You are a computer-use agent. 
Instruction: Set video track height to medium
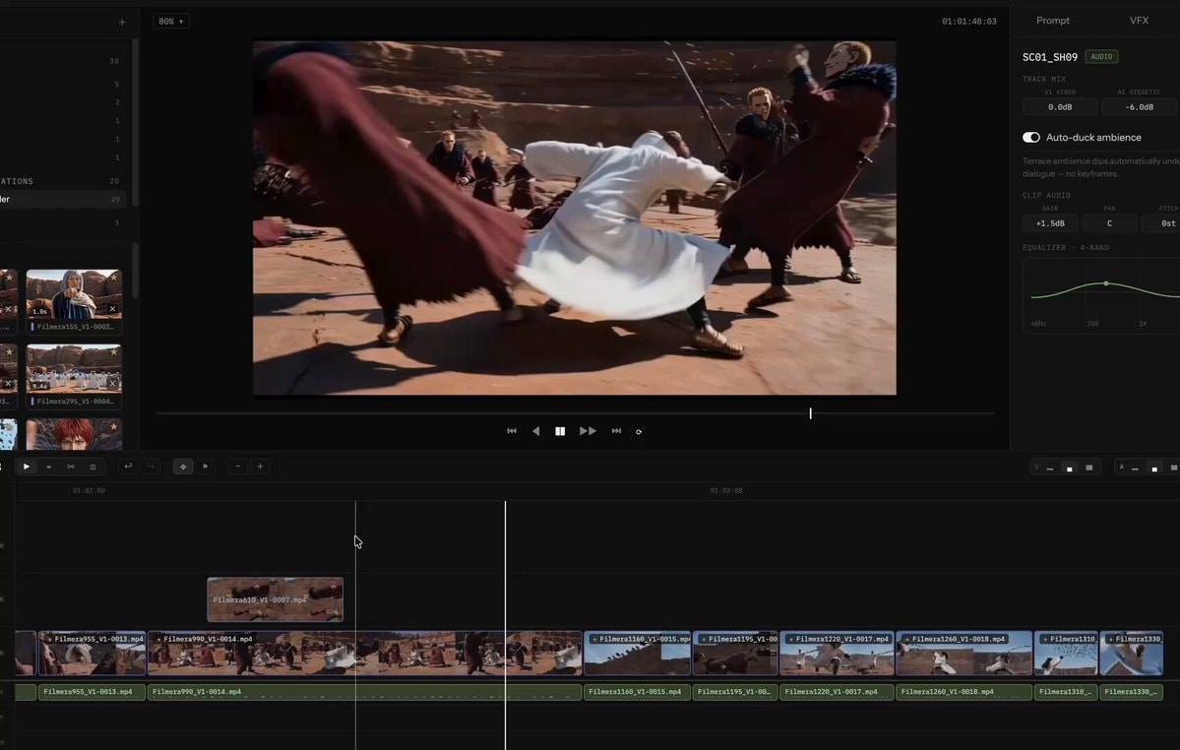coord(1070,468)
